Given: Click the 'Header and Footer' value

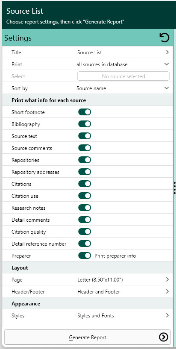Looking at the screenshot, I should (99, 292).
